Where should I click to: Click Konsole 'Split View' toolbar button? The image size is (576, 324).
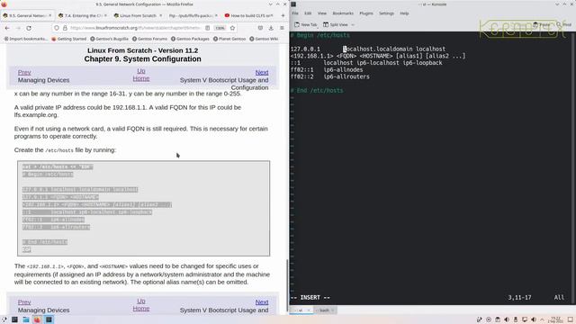(x=336, y=24)
